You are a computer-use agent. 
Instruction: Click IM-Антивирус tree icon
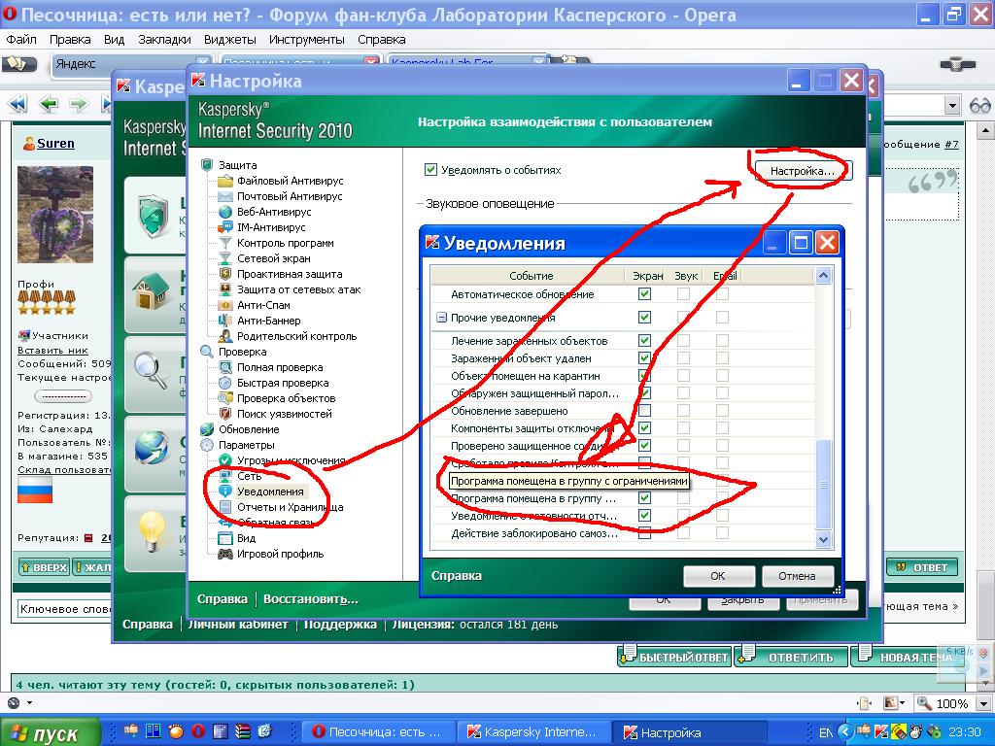click(225, 227)
